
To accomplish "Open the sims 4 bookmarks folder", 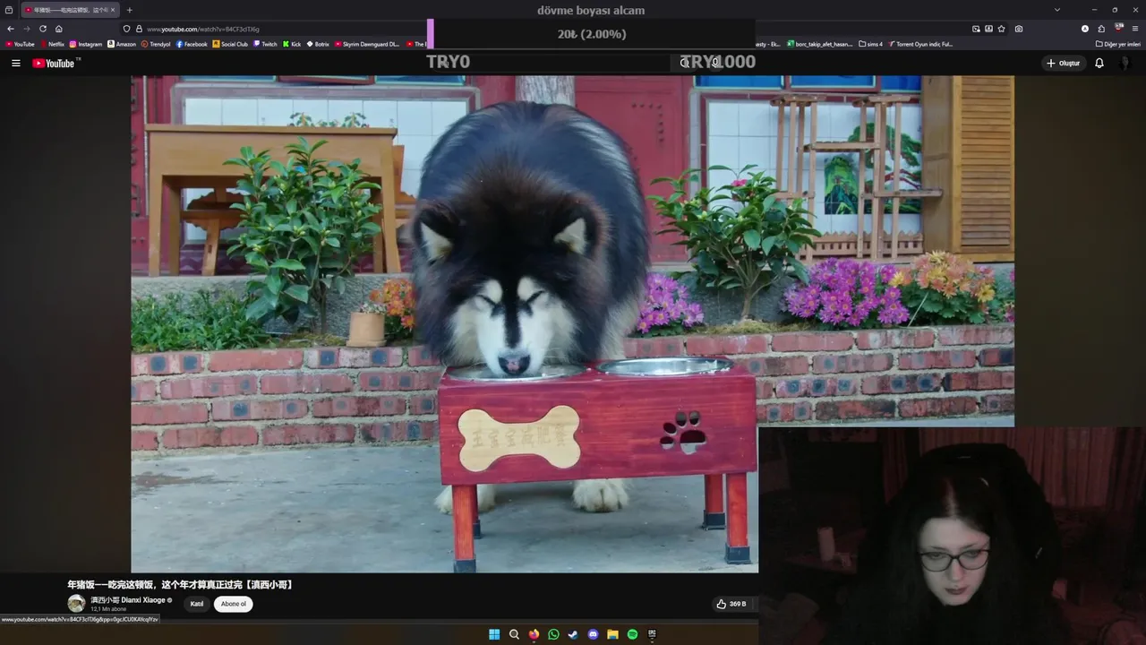I will (870, 44).
